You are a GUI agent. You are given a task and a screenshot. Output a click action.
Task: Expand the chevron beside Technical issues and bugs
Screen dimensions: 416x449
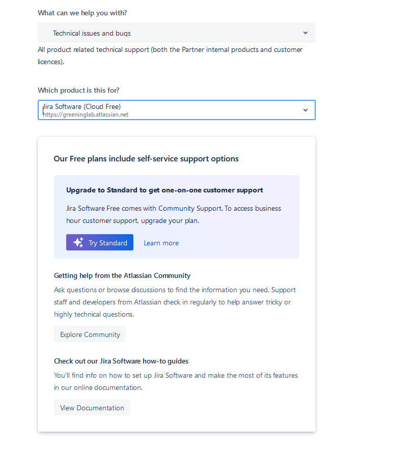(x=306, y=33)
